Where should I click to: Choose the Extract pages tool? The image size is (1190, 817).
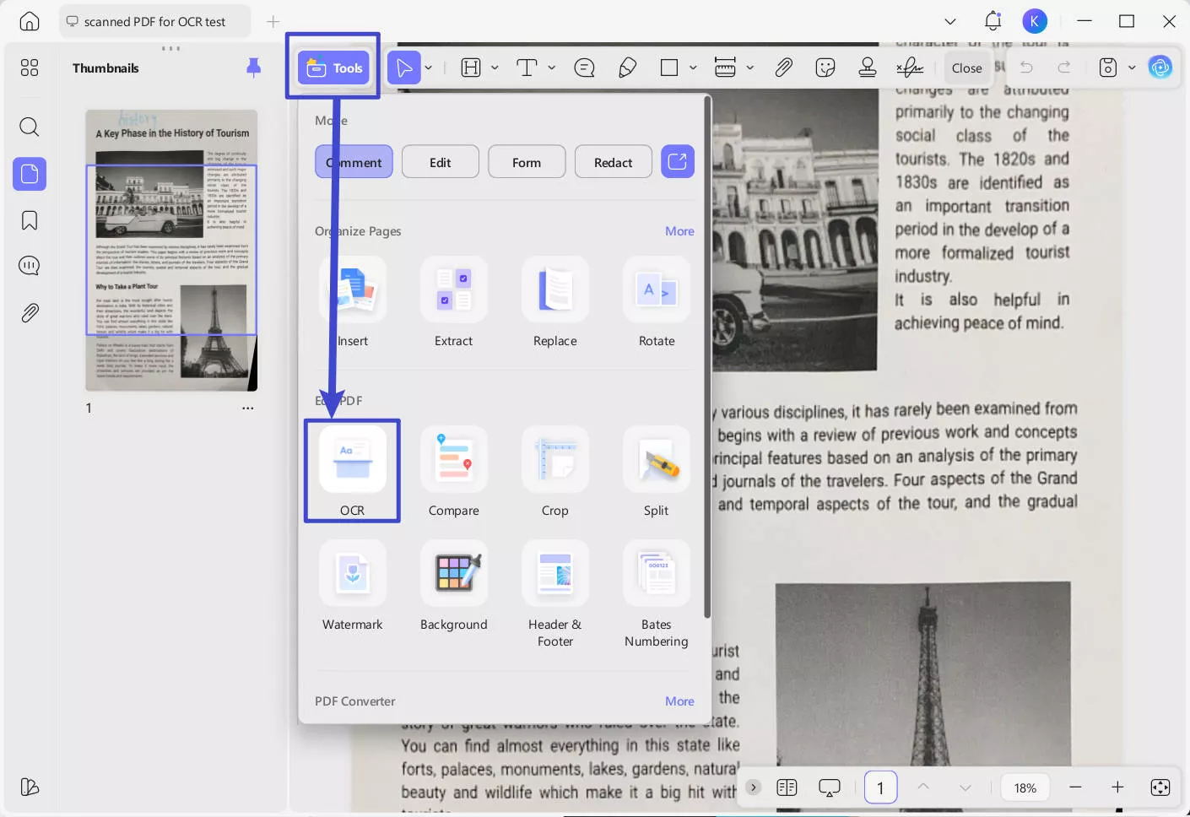tap(454, 302)
